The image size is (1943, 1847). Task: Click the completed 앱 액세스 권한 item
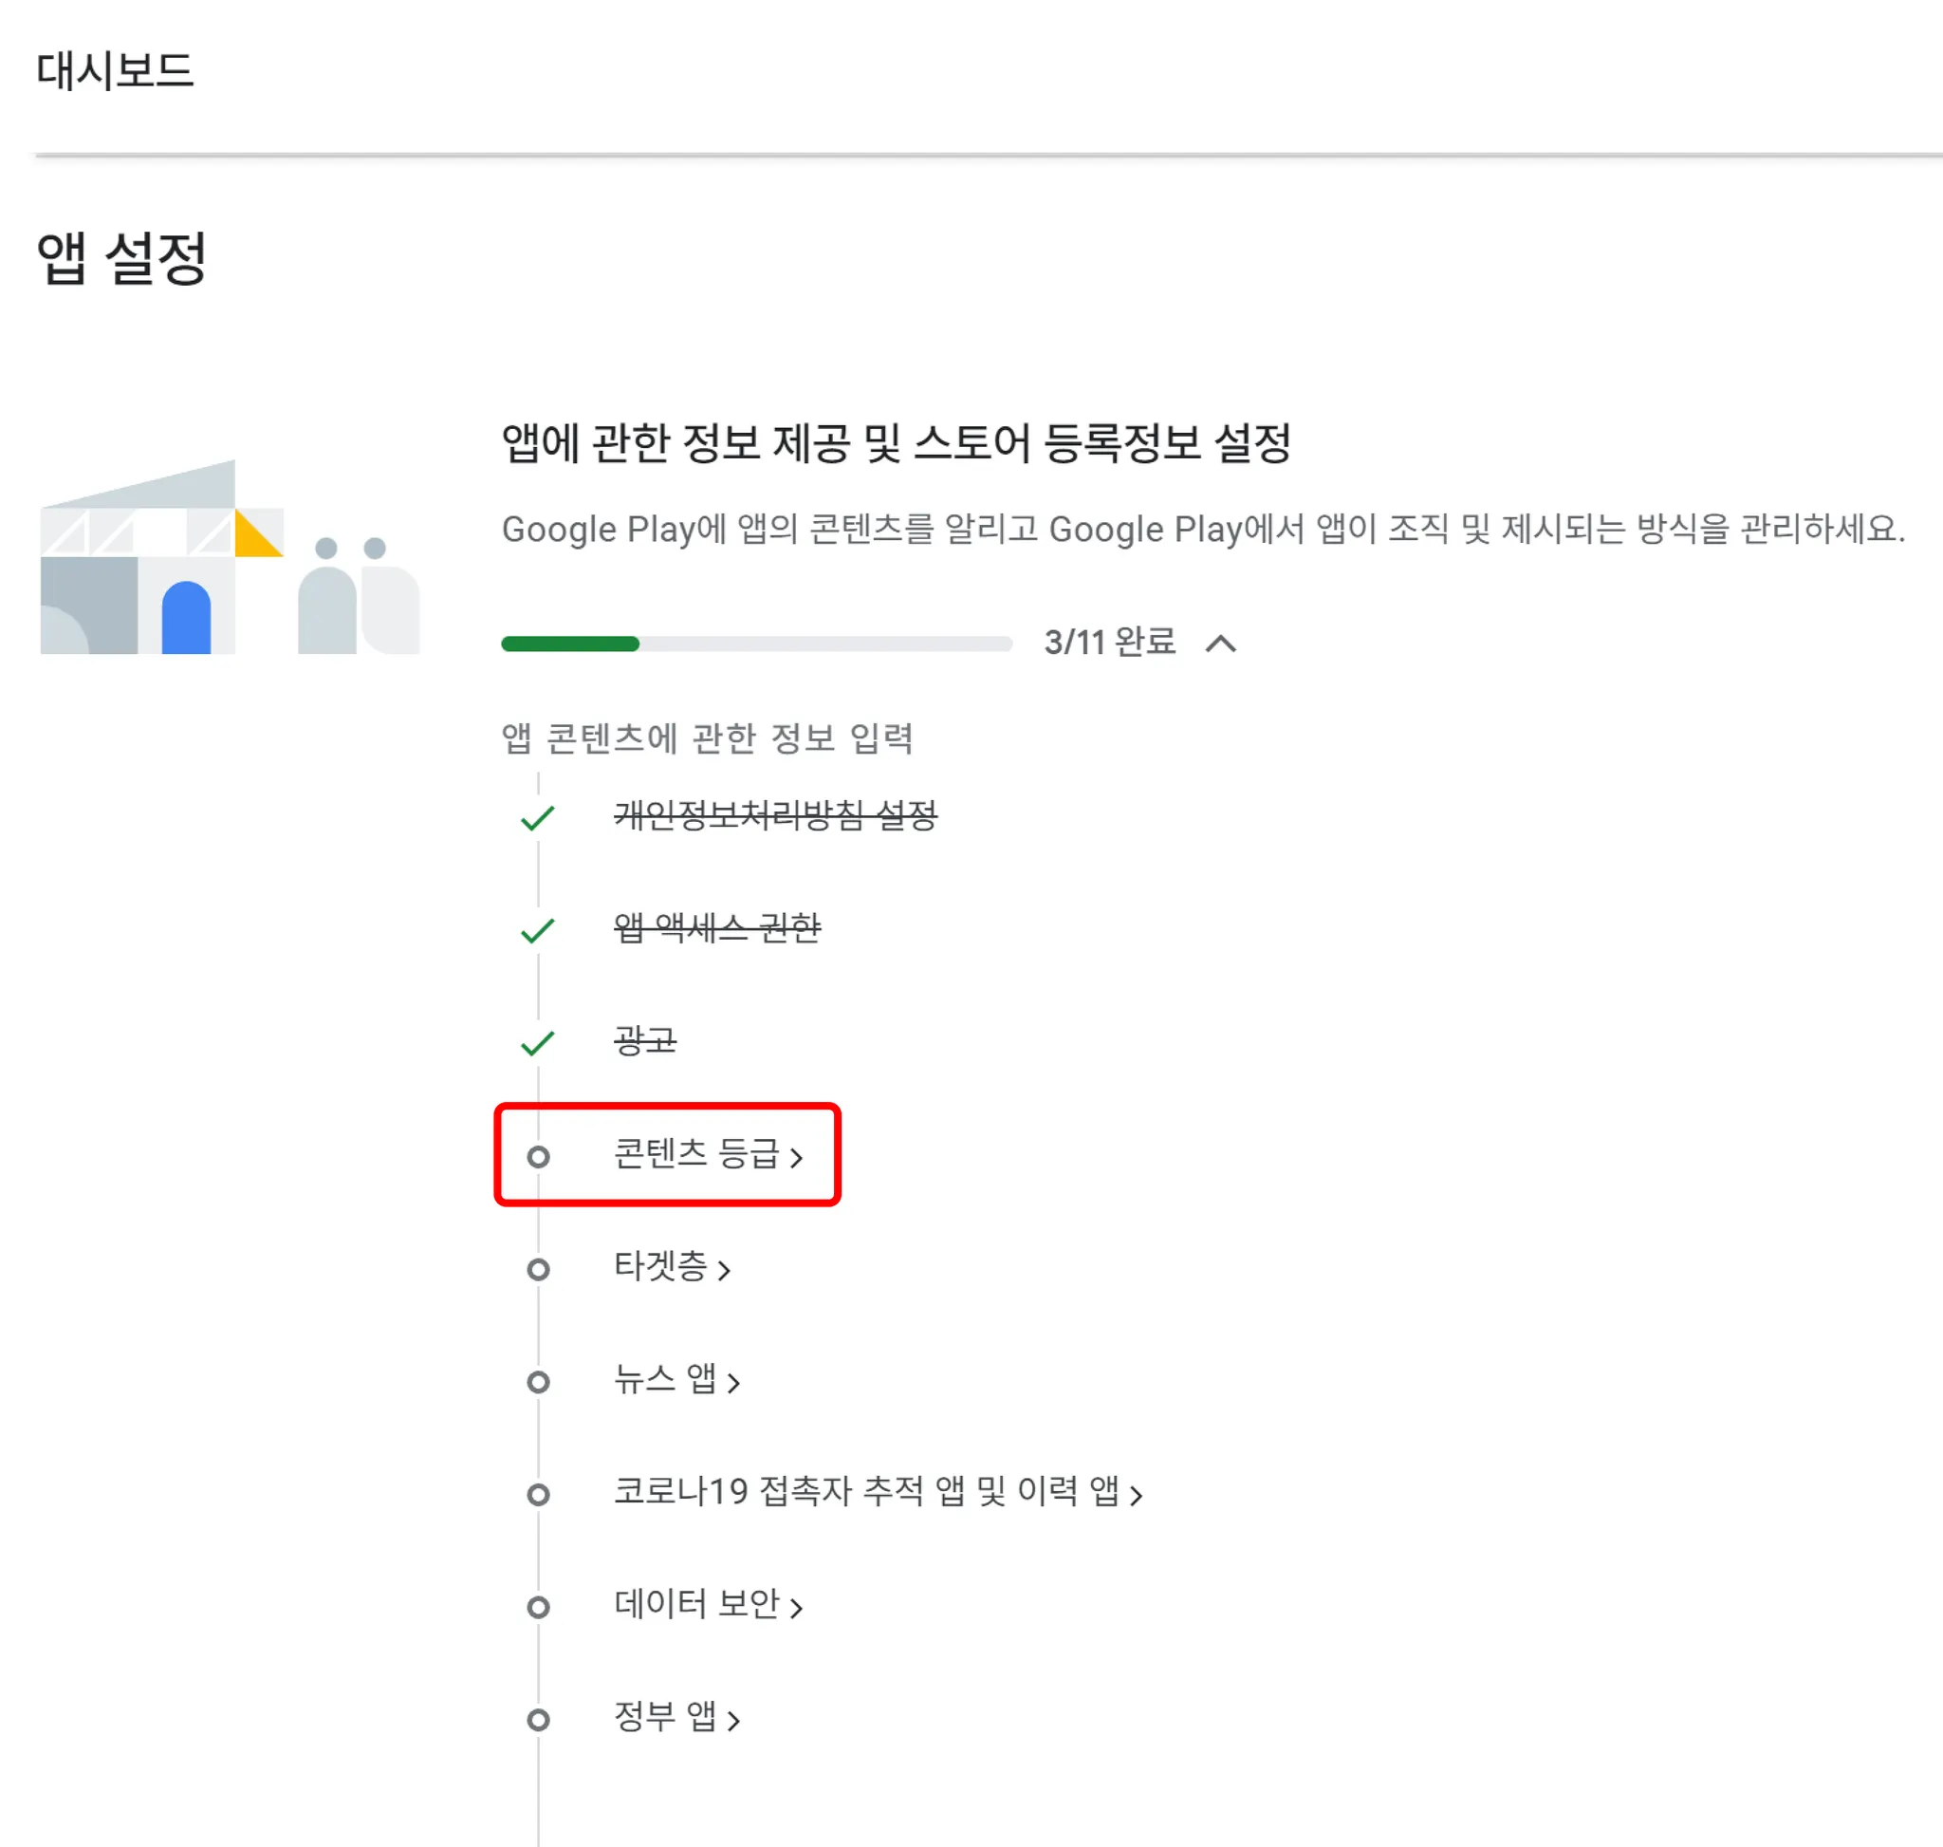click(716, 928)
